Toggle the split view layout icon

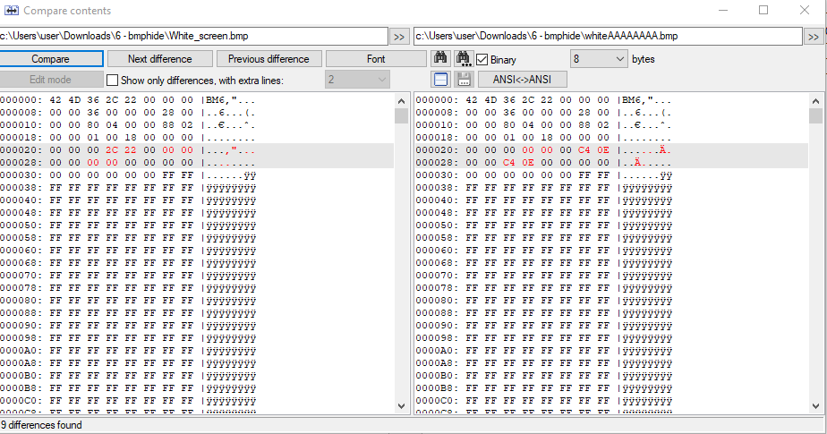440,80
